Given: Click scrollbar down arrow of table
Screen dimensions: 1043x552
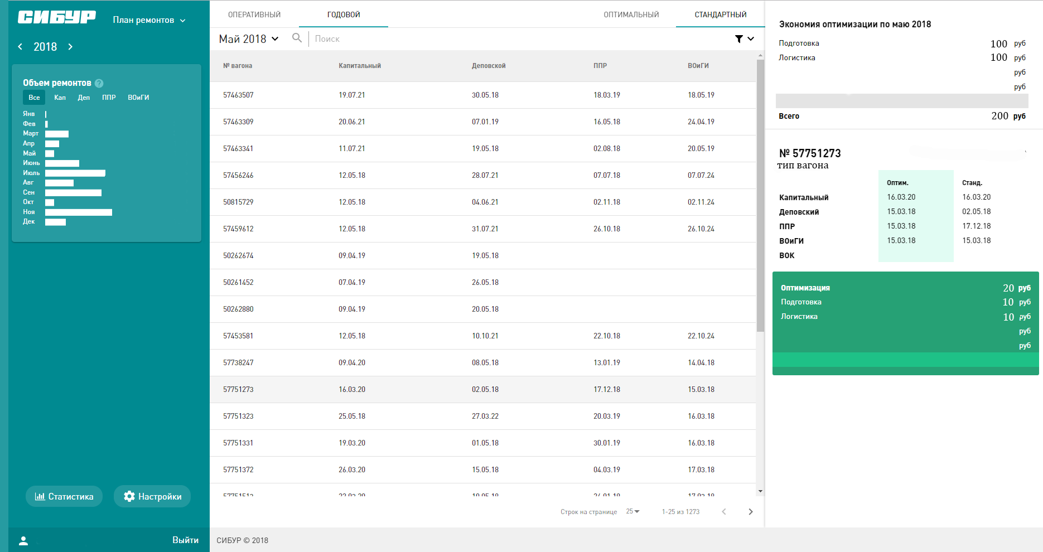Looking at the screenshot, I should (760, 491).
